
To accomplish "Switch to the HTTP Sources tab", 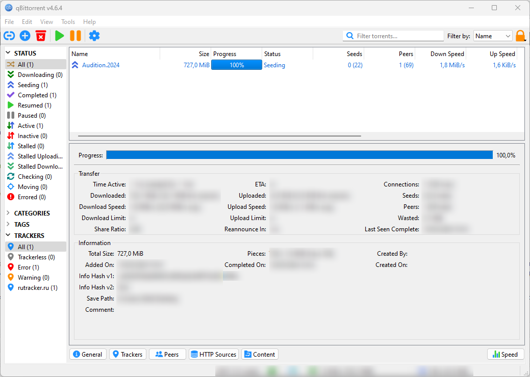I will [214, 355].
